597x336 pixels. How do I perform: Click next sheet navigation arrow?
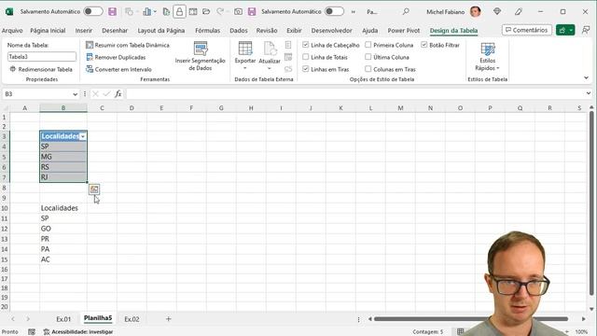[28, 319]
